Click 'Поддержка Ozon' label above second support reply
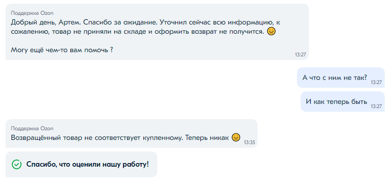 (32, 128)
